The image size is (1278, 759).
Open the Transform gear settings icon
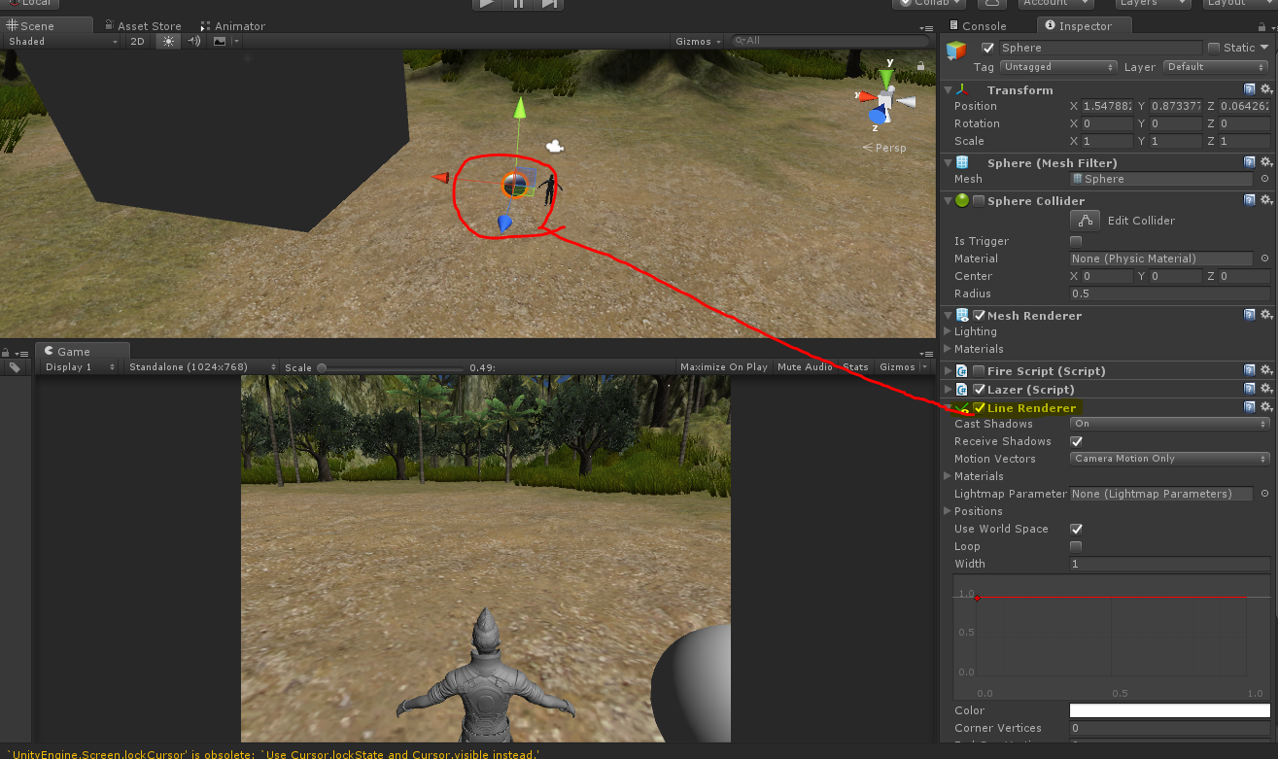pos(1265,88)
